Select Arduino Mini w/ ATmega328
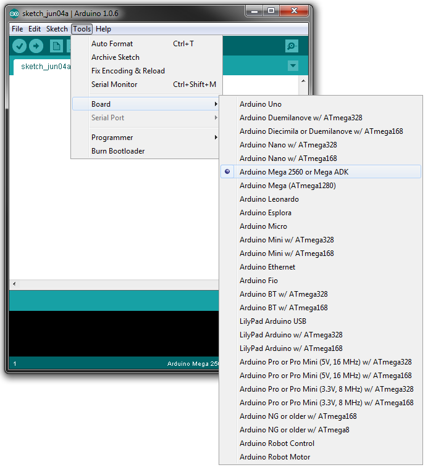Screen dimensions: 428x470 point(321,240)
